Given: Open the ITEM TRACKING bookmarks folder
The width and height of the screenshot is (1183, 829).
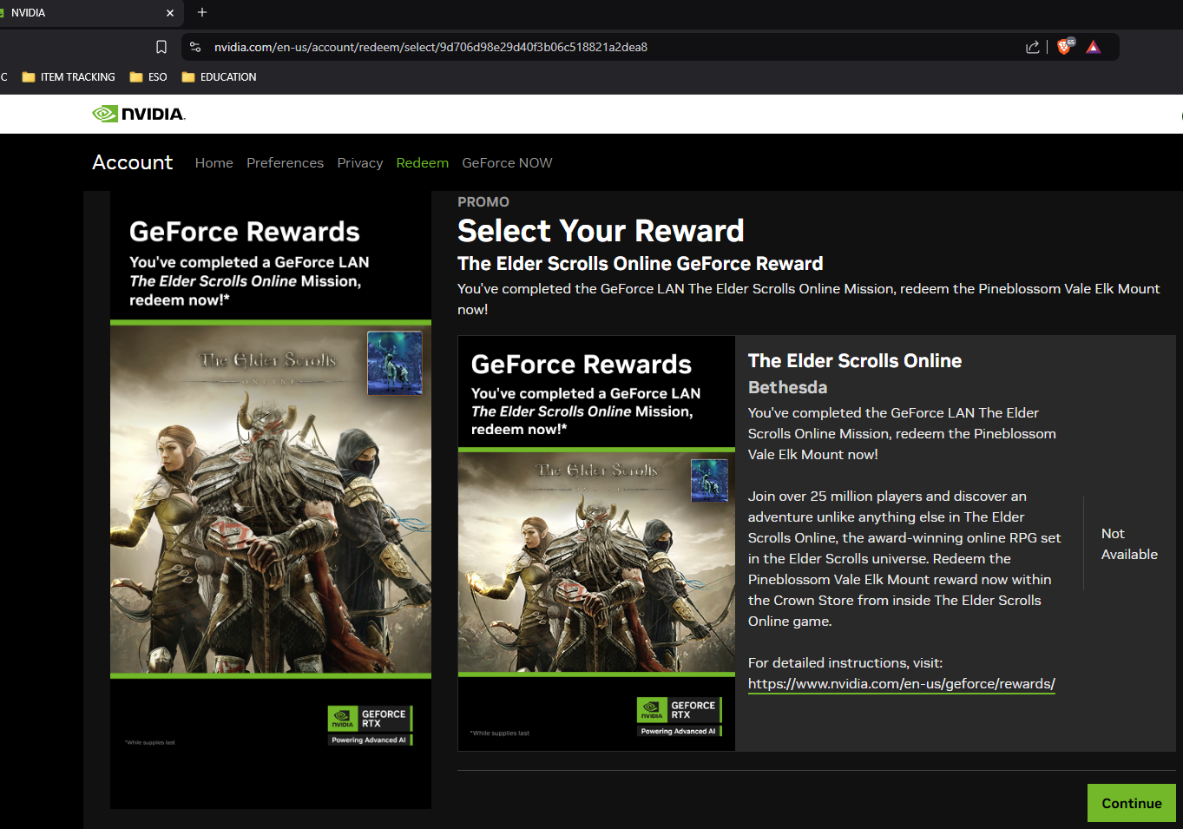Looking at the screenshot, I should click(69, 77).
